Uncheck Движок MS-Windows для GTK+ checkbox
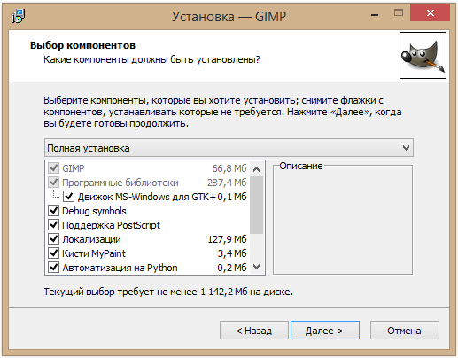This screenshot has height=358, width=458. (x=68, y=197)
